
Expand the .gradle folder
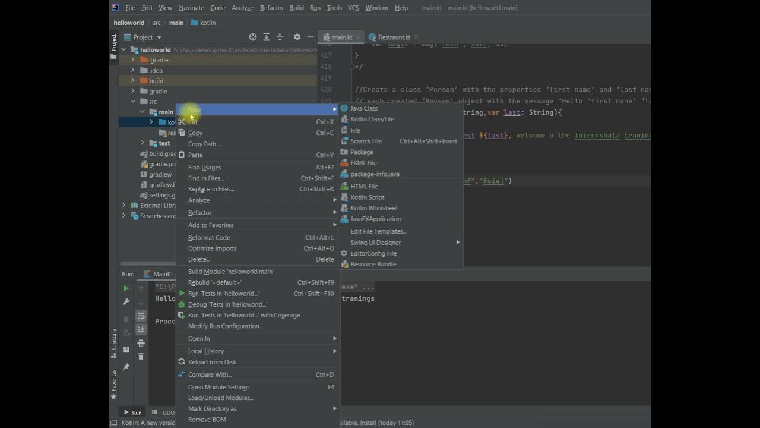tap(133, 60)
